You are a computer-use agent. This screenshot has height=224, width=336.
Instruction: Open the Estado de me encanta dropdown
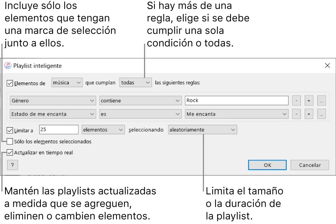click(x=53, y=114)
